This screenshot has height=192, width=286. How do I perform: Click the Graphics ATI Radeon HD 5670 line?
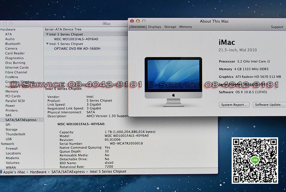coord(250,77)
